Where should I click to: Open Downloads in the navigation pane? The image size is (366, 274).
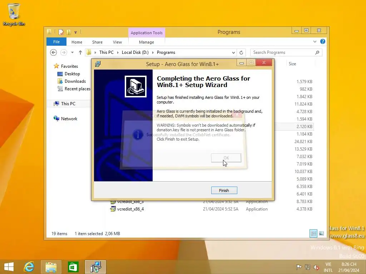point(75,81)
